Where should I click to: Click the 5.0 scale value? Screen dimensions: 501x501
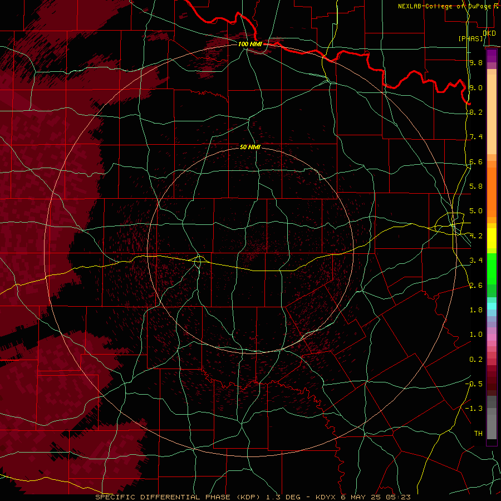[476, 211]
